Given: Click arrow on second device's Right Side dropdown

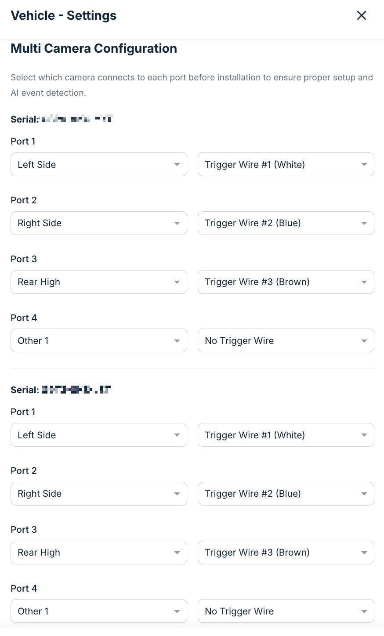Looking at the screenshot, I should (x=177, y=494).
